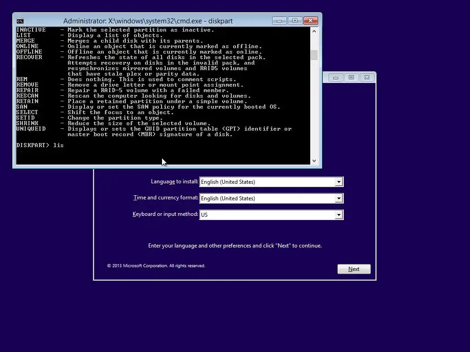Image resolution: width=470 pixels, height=352 pixels.
Task: Click the Microsoft Corporation copyright notice
Action: pos(156,266)
